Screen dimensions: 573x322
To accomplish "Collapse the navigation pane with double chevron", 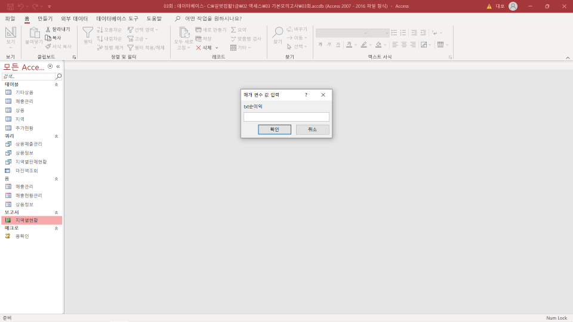I will [x=58, y=67].
